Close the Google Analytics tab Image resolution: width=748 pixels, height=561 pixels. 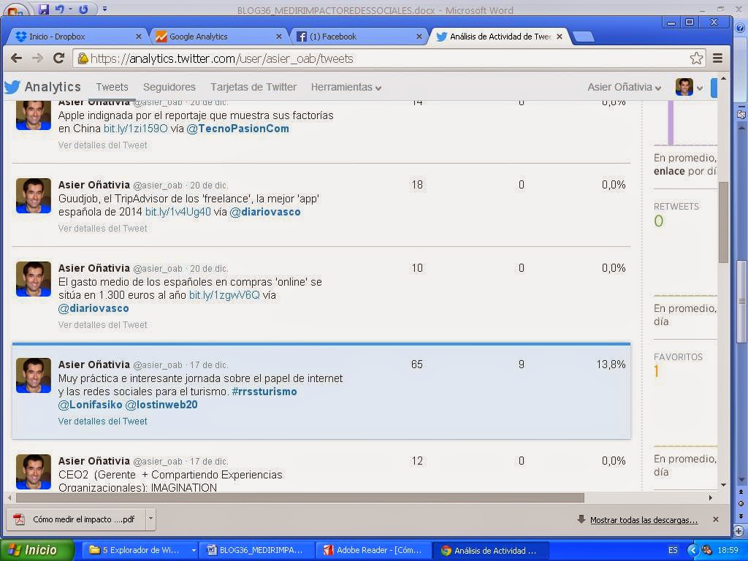click(x=279, y=37)
